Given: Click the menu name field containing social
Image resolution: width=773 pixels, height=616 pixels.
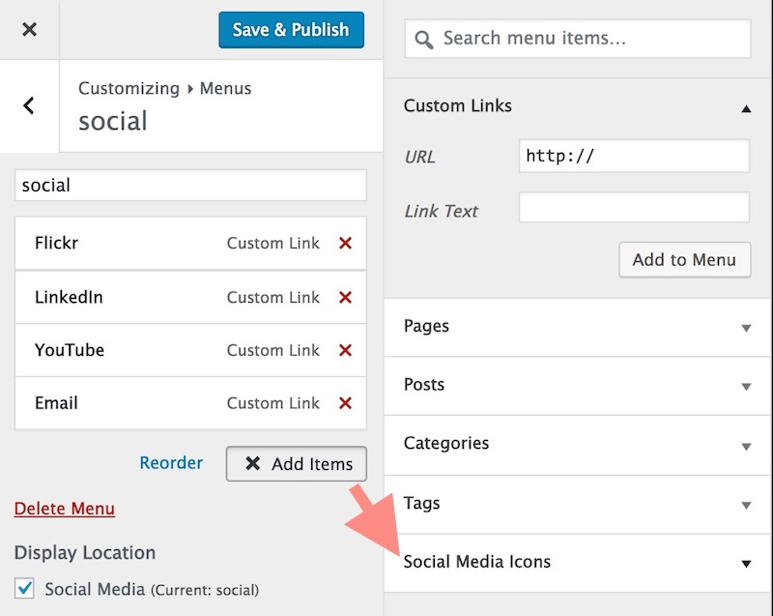Looking at the screenshot, I should click(190, 185).
